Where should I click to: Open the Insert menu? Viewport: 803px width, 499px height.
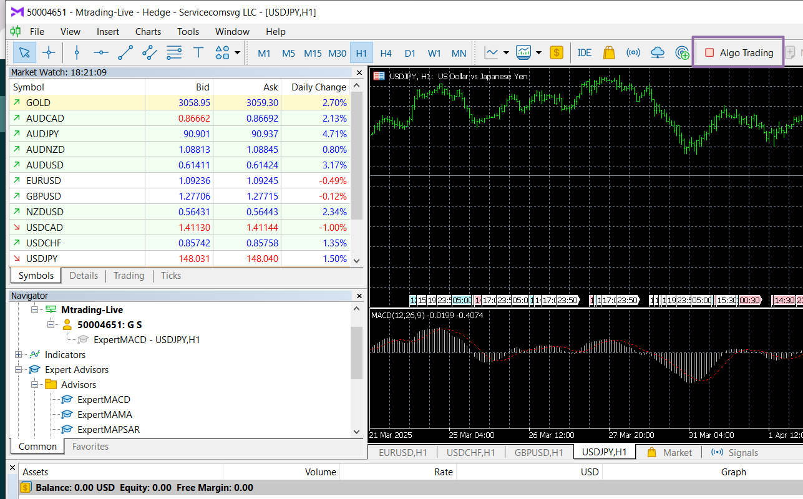coord(108,31)
